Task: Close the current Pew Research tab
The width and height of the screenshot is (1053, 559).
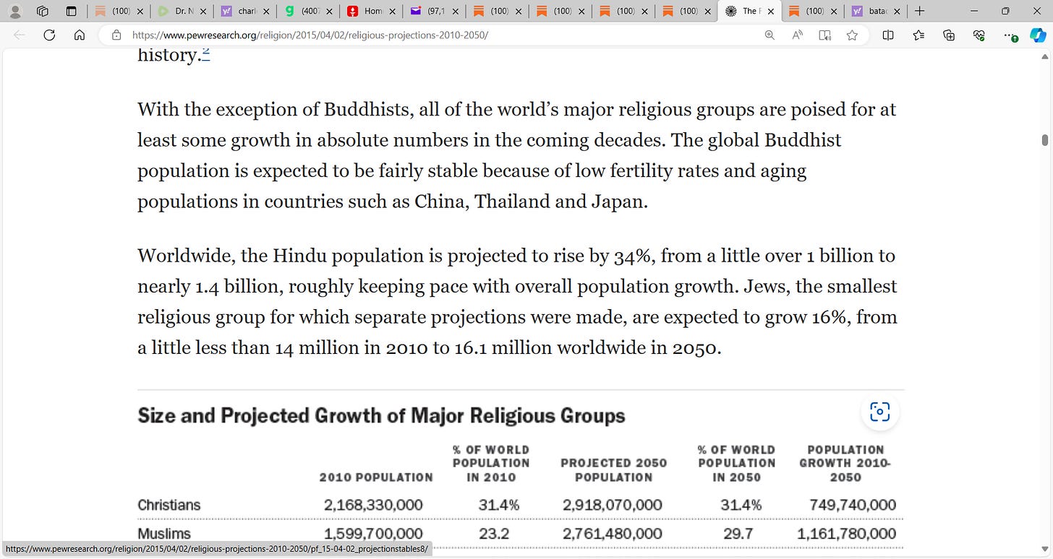Action: click(x=769, y=11)
